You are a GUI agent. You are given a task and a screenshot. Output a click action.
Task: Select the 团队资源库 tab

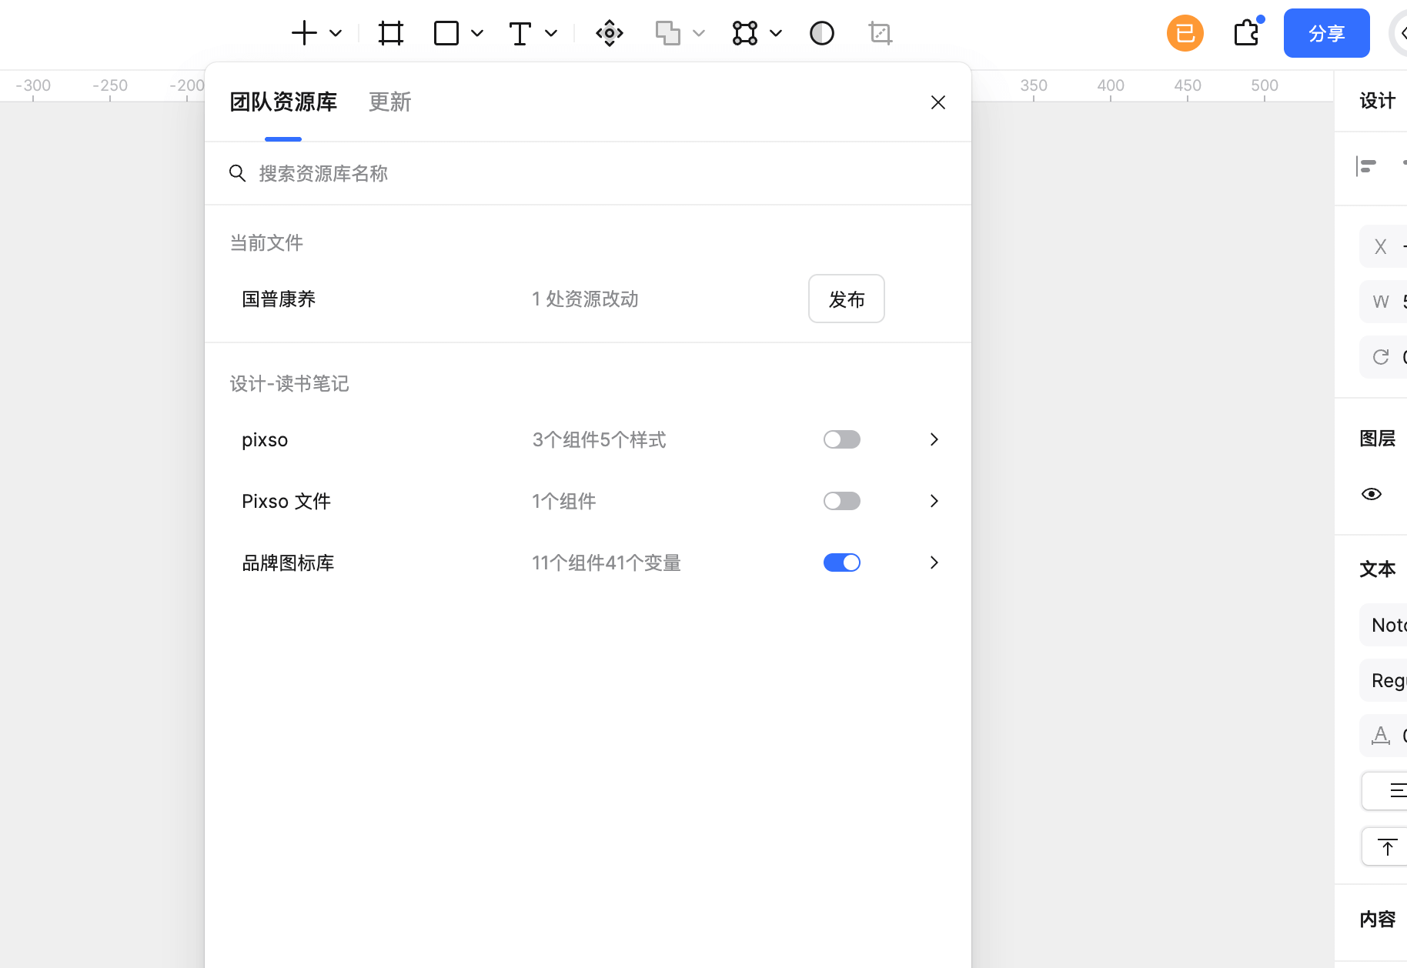[x=283, y=102]
